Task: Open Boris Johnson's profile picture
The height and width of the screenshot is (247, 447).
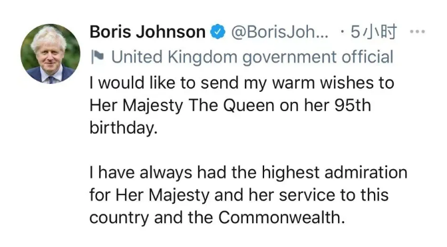Action: [x=50, y=54]
